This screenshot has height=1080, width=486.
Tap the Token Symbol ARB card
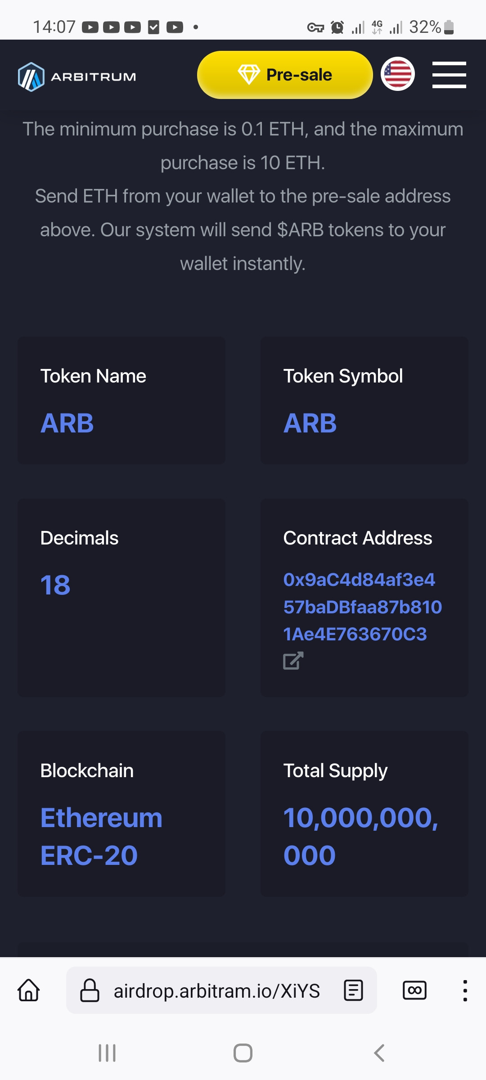click(364, 400)
